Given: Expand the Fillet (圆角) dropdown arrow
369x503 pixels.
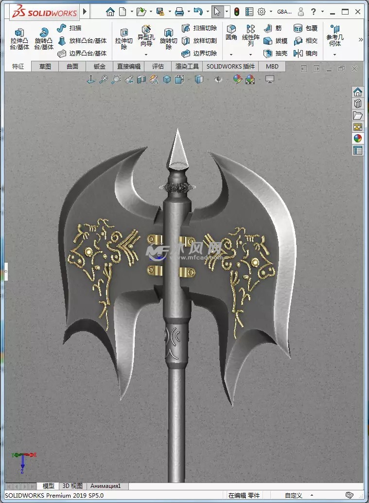Looking at the screenshot, I should click(x=231, y=54).
